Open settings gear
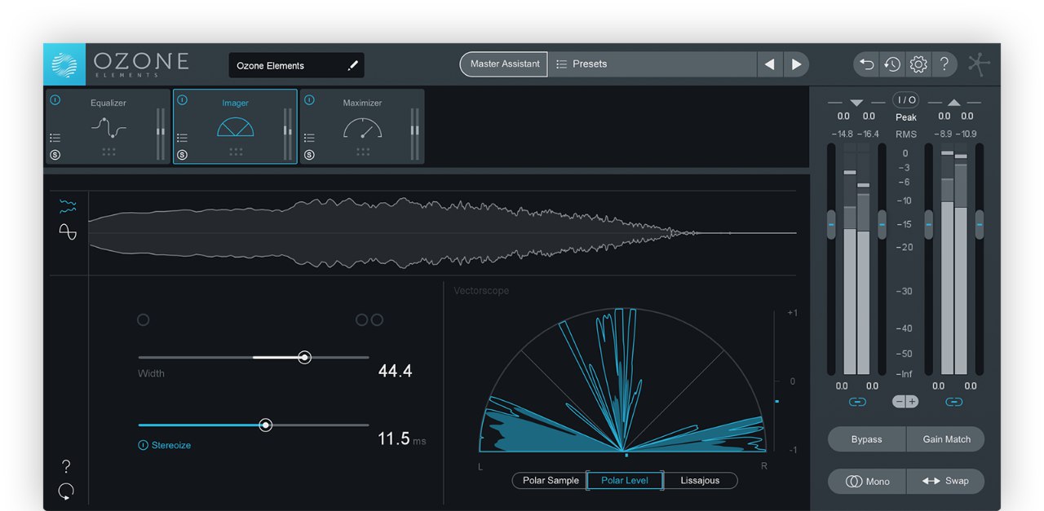The width and height of the screenshot is (1044, 511). [918, 64]
